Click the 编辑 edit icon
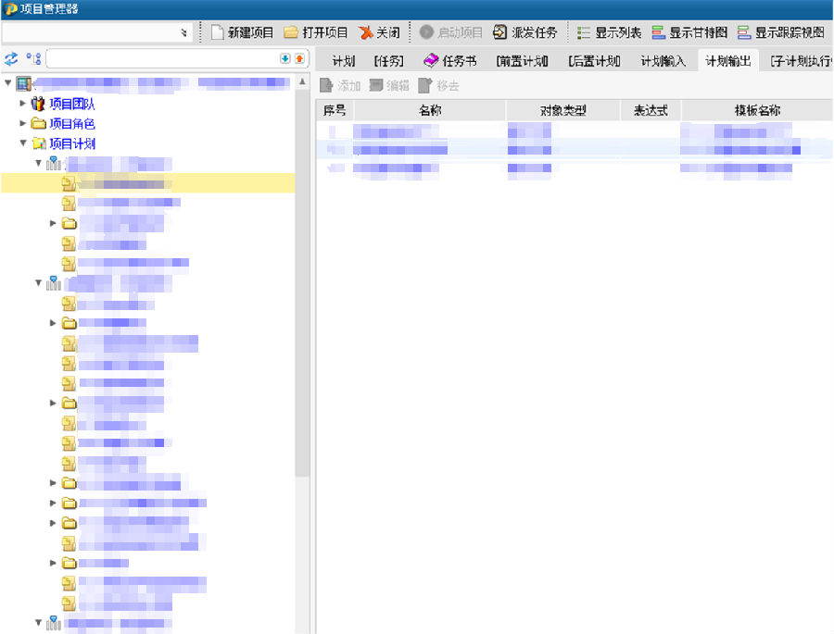This screenshot has width=834, height=634. tap(376, 85)
